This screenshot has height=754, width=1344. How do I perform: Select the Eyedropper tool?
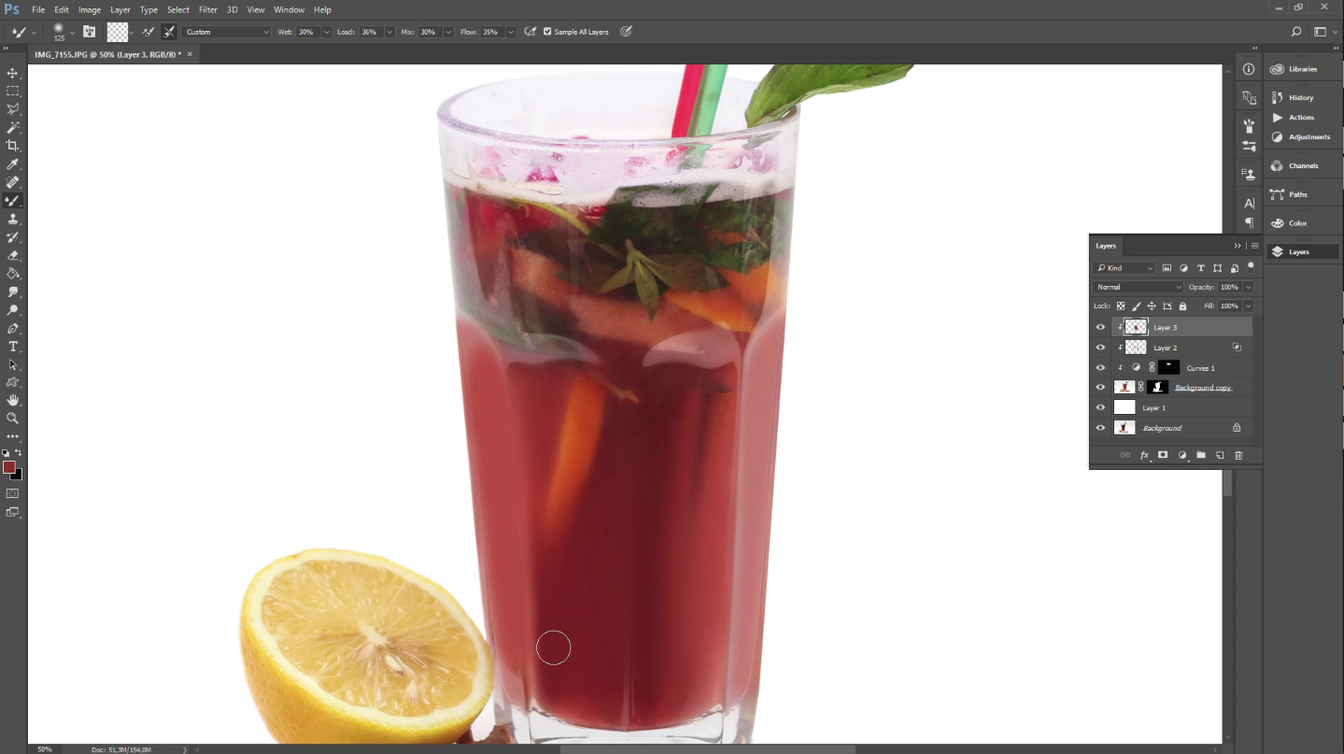pos(13,164)
